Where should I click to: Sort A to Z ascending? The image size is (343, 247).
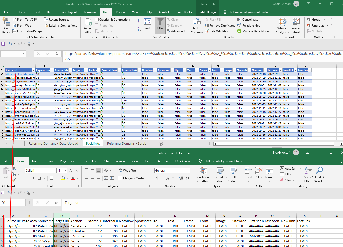pos(139,21)
